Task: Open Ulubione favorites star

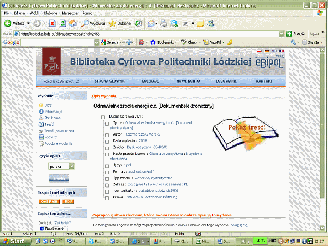Action: coord(120,23)
